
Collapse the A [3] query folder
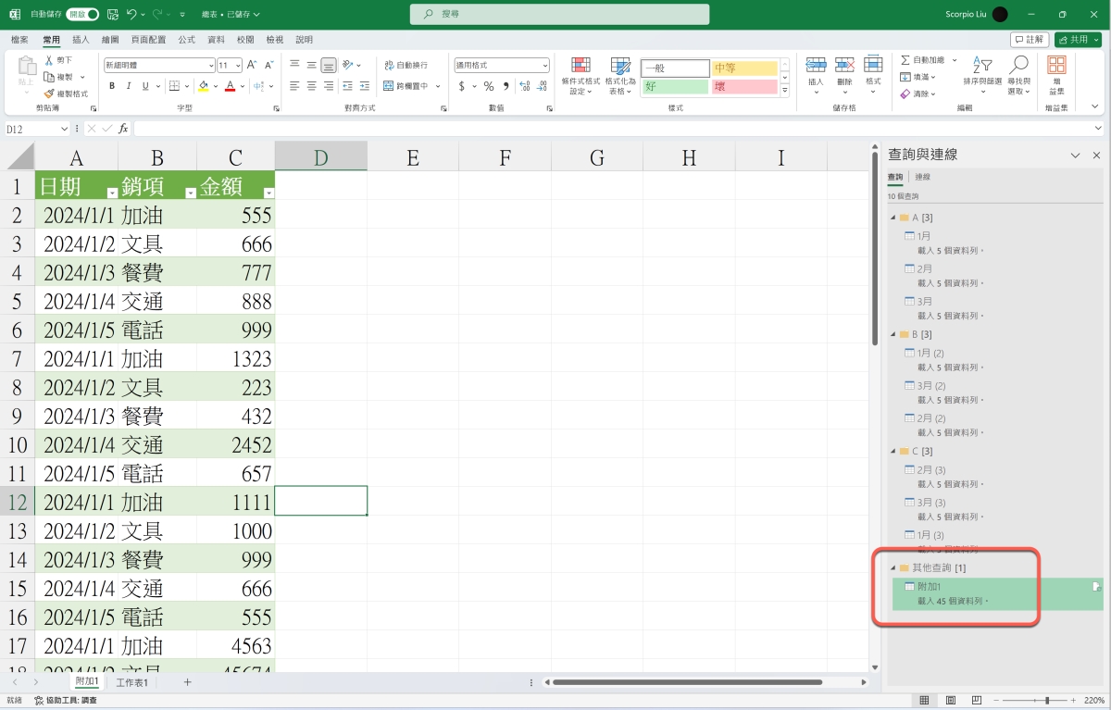(x=893, y=218)
